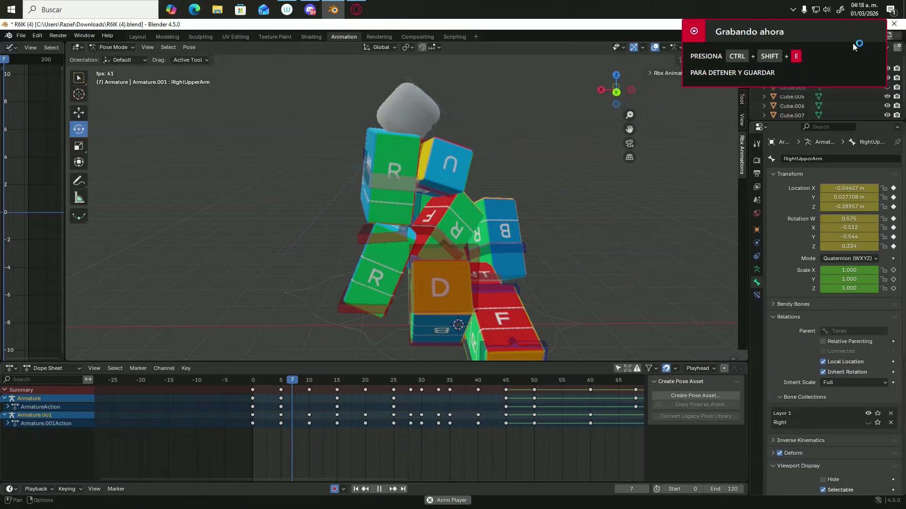The width and height of the screenshot is (906, 509).
Task: Click the Location X keyframe diamond
Action: tap(893, 188)
